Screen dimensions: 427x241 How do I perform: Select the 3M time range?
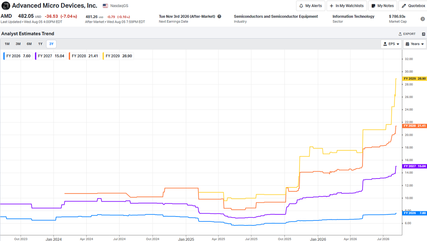18,44
